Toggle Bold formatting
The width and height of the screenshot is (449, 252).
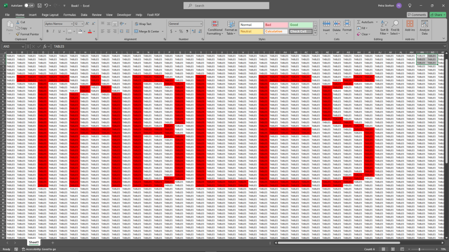coord(47,31)
